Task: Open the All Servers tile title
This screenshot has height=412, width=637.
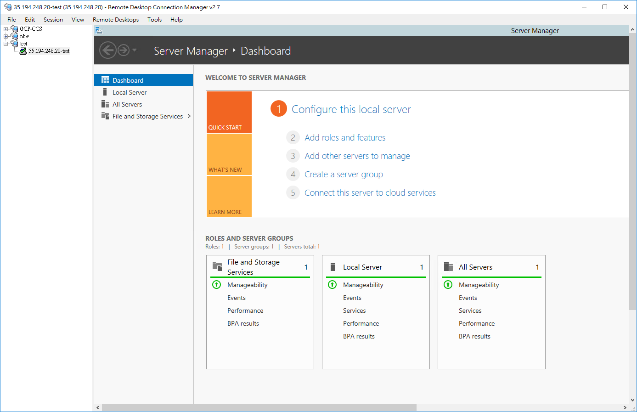Action: point(475,267)
